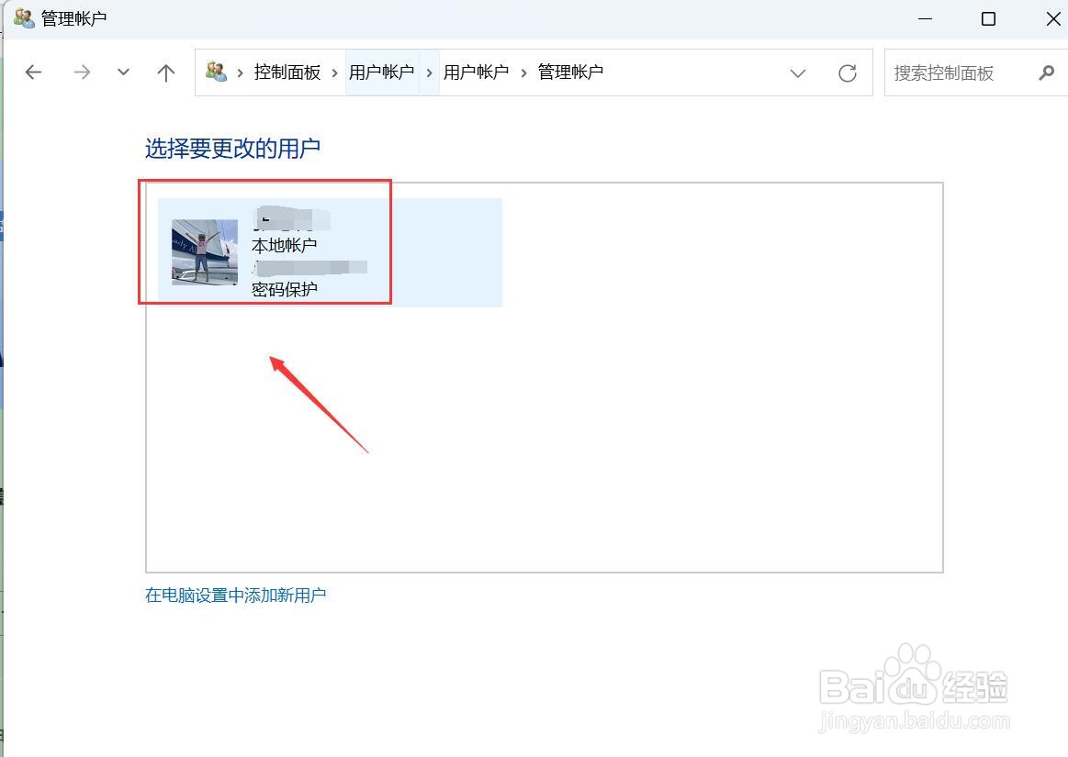Click the title bar manage accounts icon
This screenshot has height=757, width=1068.
(23, 18)
